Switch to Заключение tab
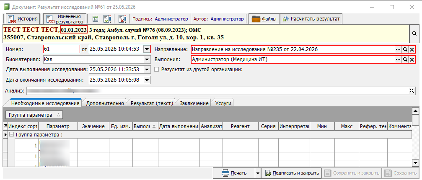 (194, 103)
